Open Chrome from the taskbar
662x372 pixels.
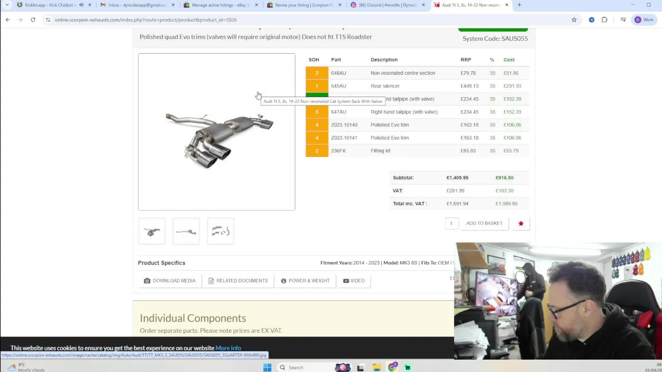click(x=392, y=367)
